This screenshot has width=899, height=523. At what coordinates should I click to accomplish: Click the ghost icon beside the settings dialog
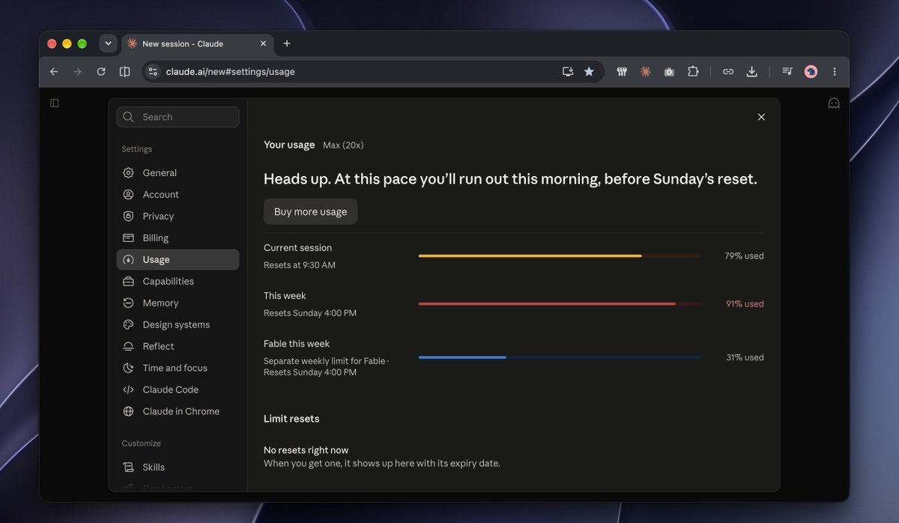834,103
